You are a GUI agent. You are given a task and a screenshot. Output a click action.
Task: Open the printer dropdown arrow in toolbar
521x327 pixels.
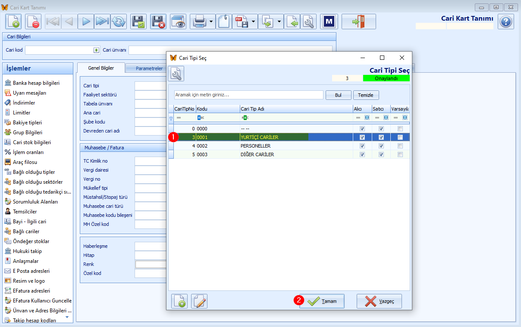point(211,22)
